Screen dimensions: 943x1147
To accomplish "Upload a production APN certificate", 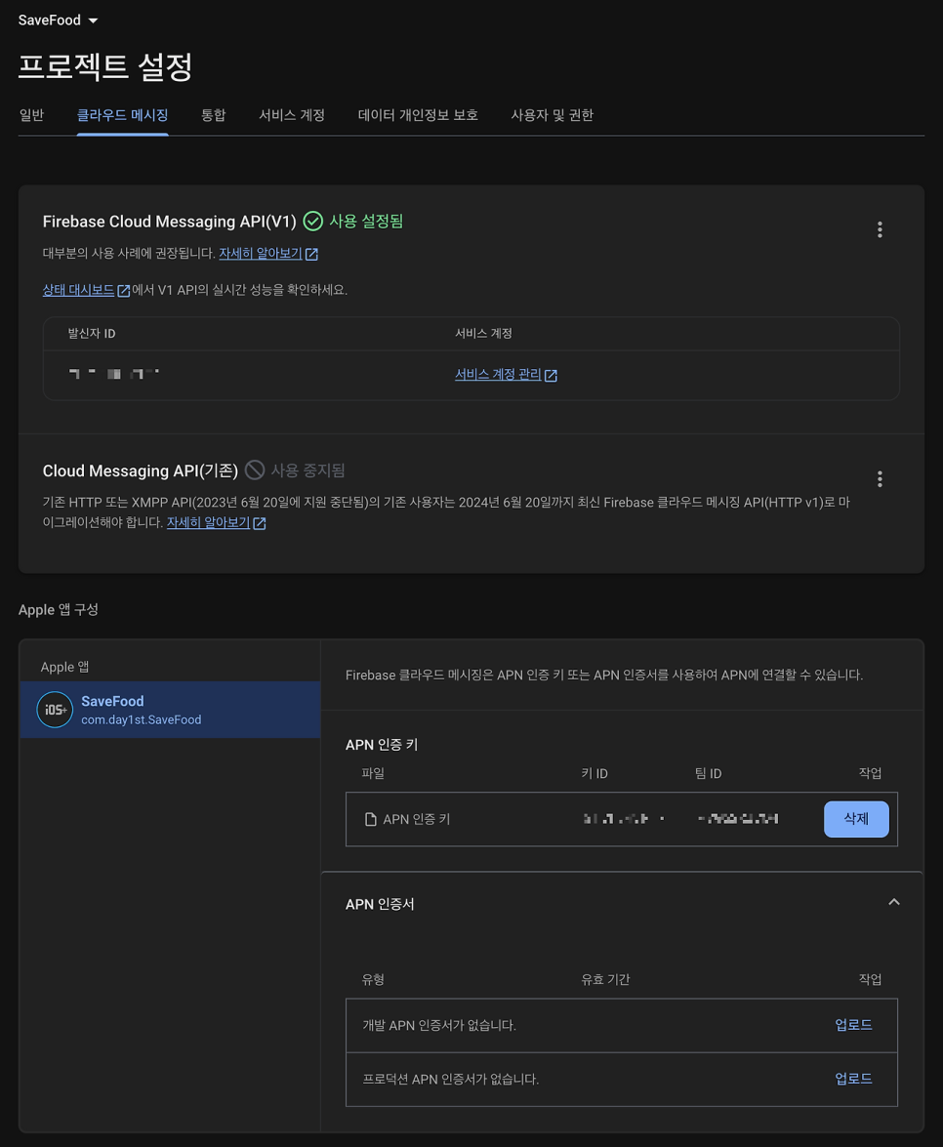I will coord(853,1079).
